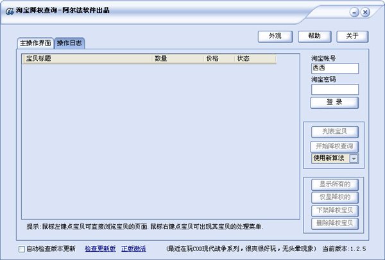Click the 删除降权宝贝 button
The width and height of the screenshot is (385, 260).
tap(335, 223)
